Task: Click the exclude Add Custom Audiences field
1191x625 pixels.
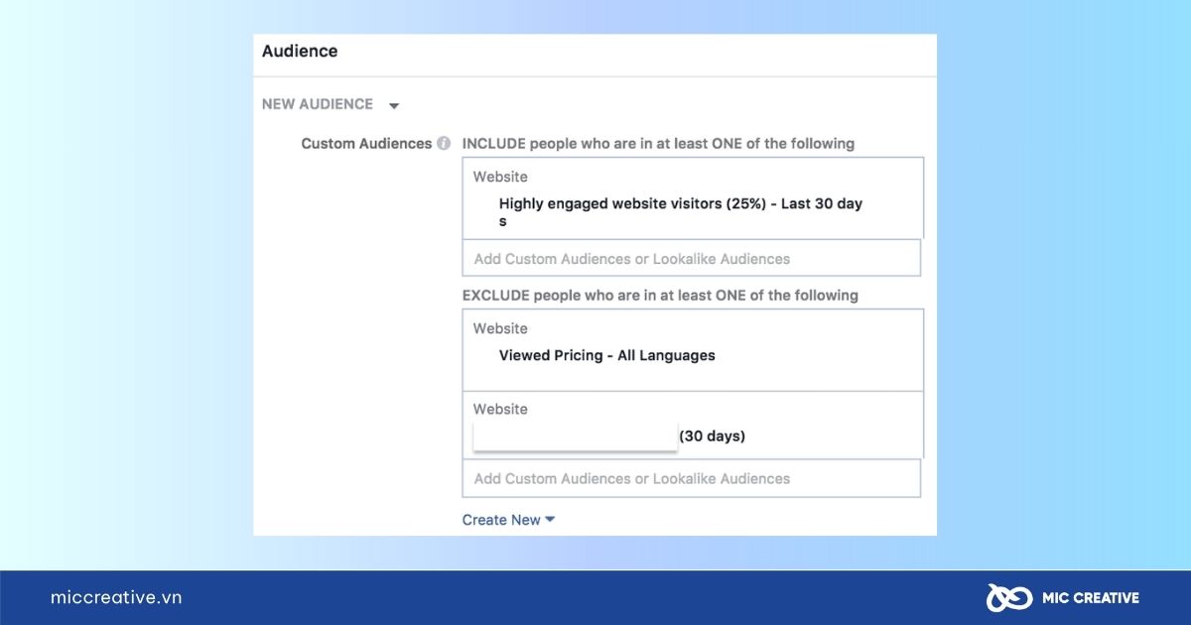Action: point(692,478)
